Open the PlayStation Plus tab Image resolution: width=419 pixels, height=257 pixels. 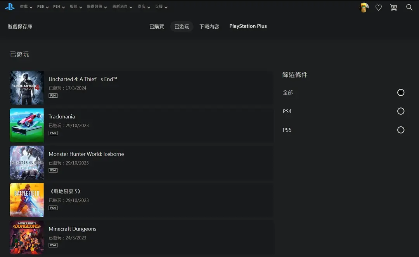pyautogui.click(x=248, y=26)
